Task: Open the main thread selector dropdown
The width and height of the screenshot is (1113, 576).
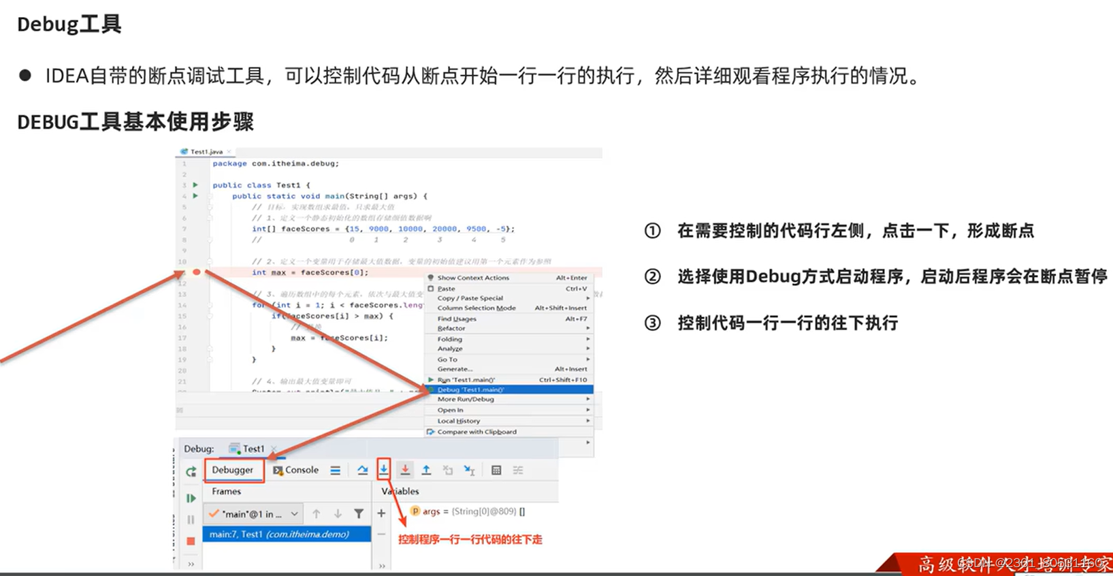Action: click(254, 514)
